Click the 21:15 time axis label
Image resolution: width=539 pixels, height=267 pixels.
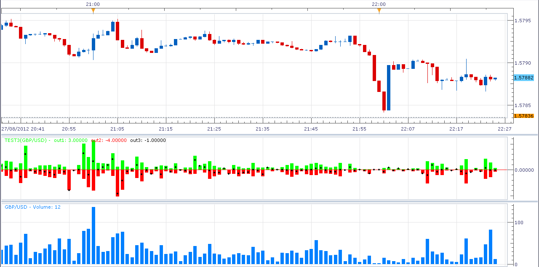[166, 129]
